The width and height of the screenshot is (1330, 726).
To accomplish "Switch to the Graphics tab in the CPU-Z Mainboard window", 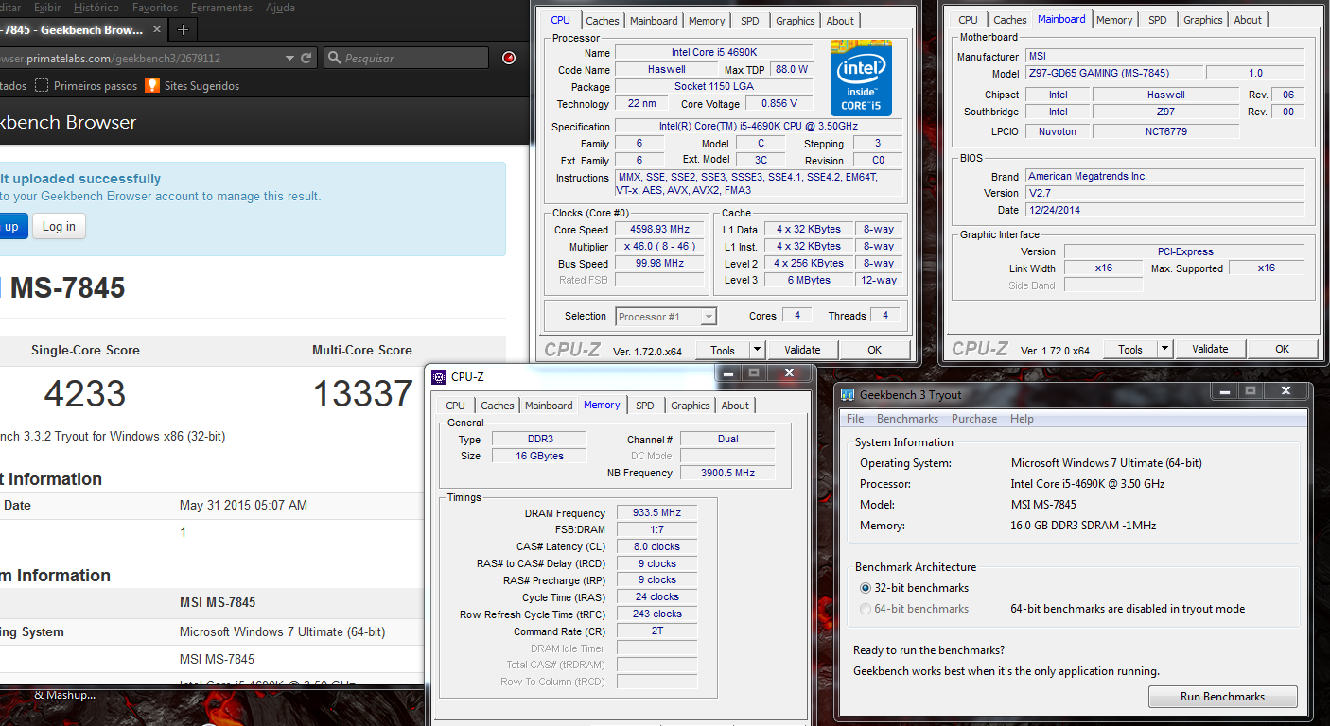I will [1202, 20].
